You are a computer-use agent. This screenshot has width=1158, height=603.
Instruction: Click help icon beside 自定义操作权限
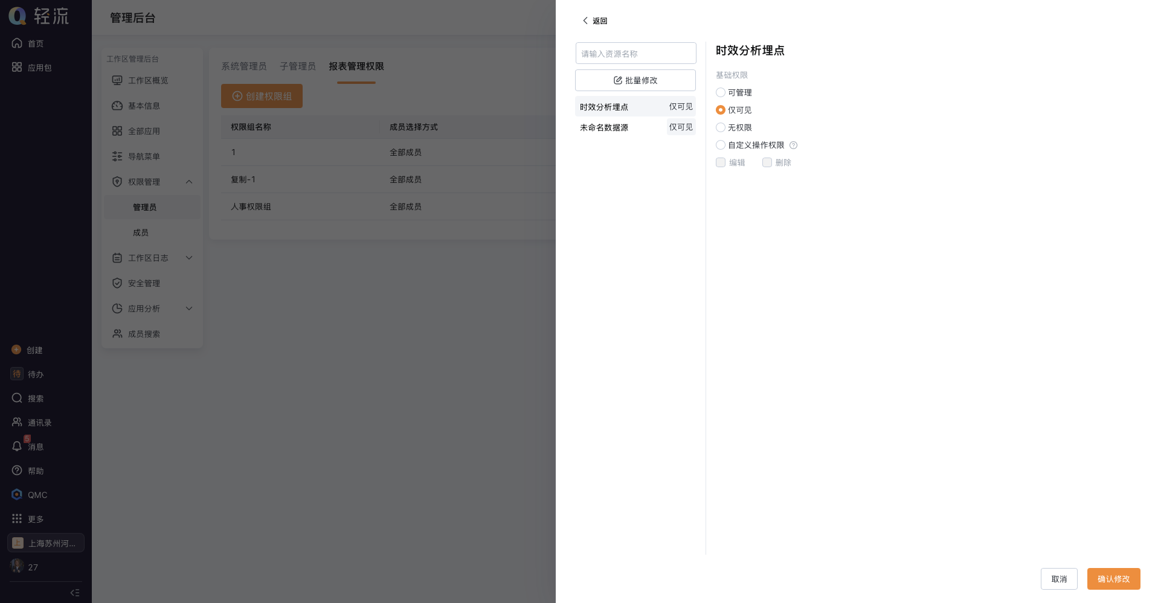click(794, 145)
